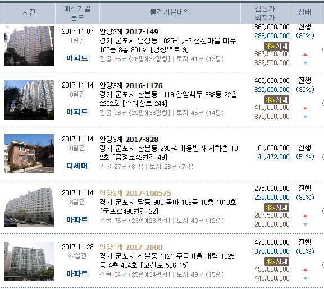Click 아파트 type label for 2017-149

77,58
